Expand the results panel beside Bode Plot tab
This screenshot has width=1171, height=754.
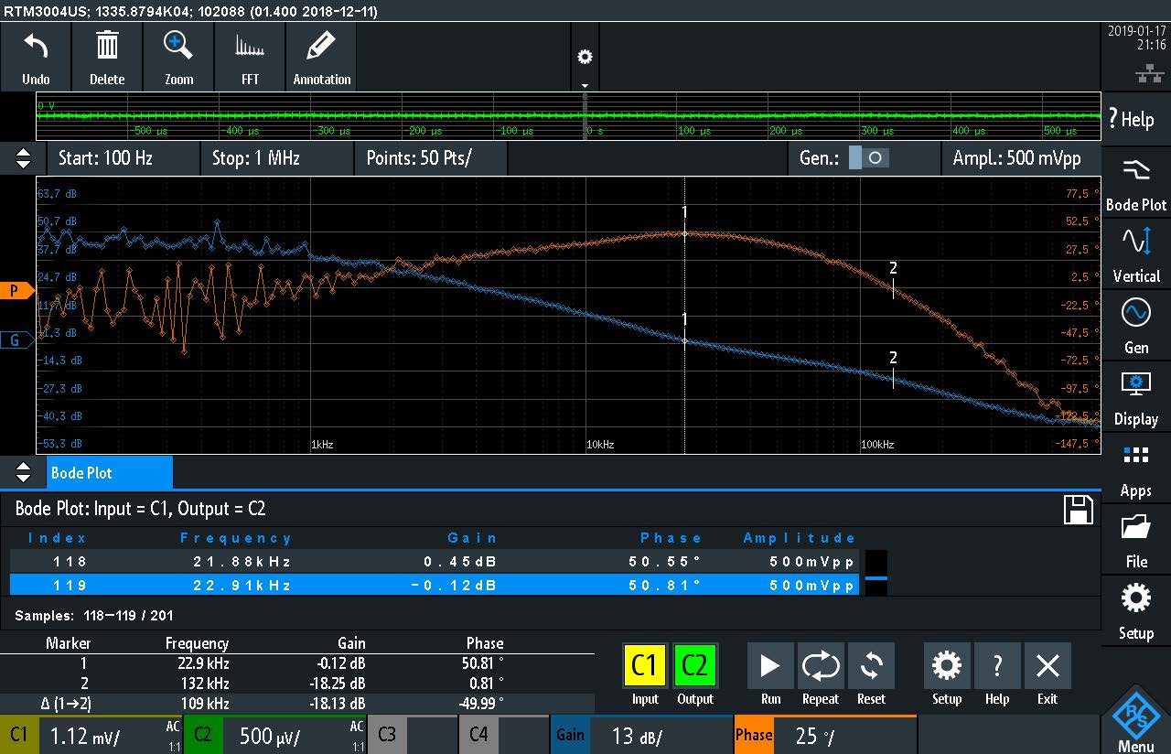click(23, 473)
